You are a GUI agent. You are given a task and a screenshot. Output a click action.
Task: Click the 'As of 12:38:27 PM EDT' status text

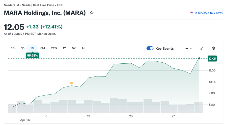[30, 34]
